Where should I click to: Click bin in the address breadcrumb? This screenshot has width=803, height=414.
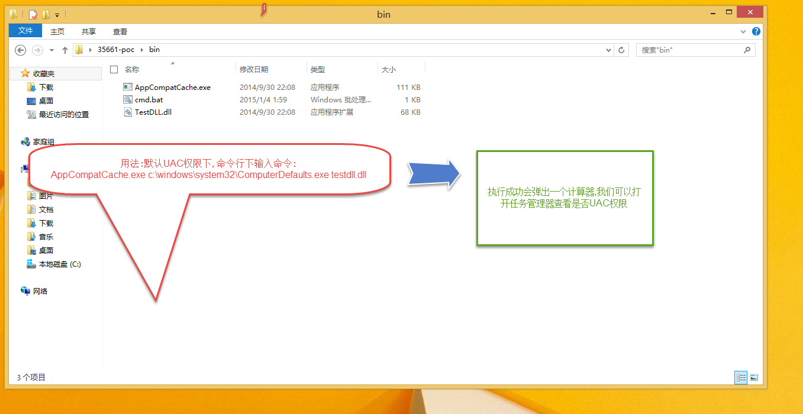[154, 50]
